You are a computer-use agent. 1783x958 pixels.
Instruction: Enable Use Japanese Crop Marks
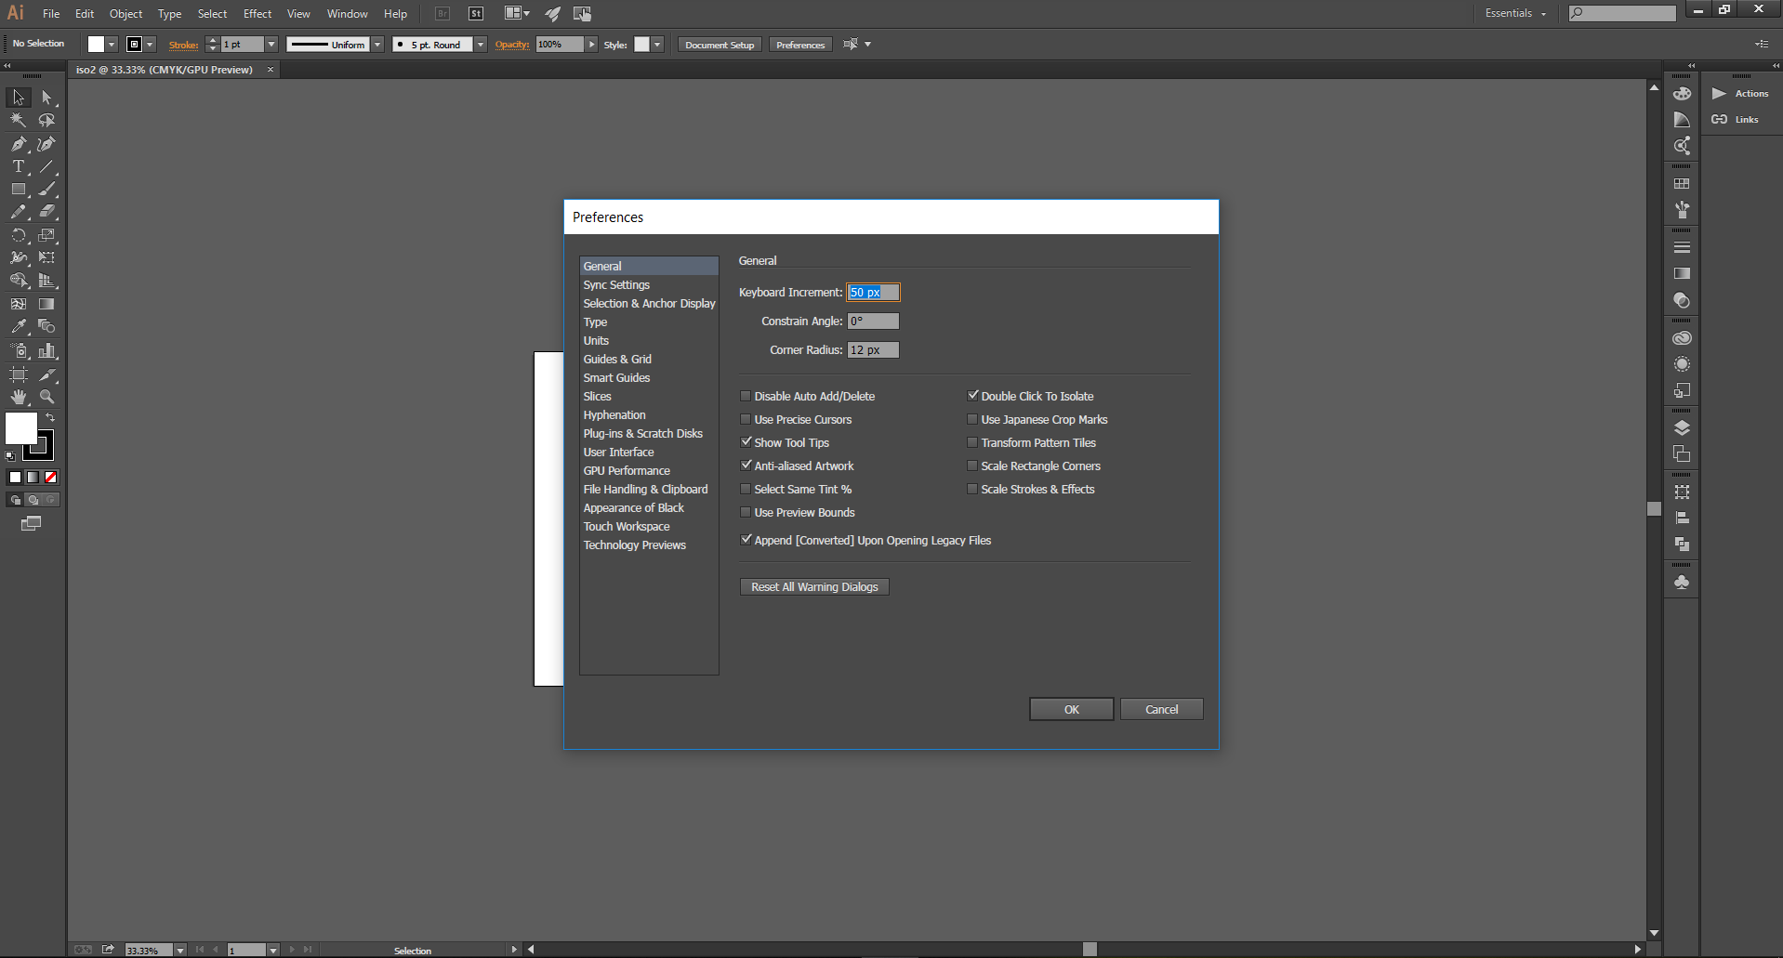tap(972, 419)
